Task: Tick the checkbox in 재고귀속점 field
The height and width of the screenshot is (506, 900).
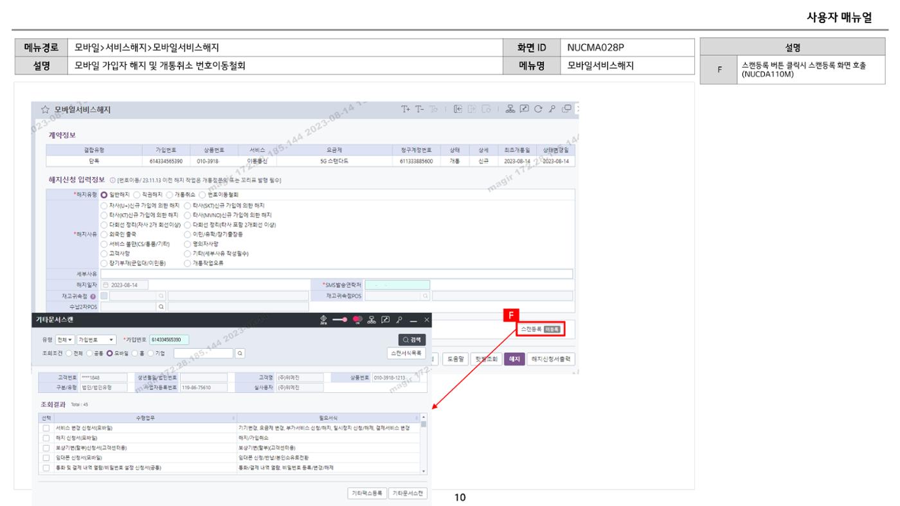Action: (104, 296)
